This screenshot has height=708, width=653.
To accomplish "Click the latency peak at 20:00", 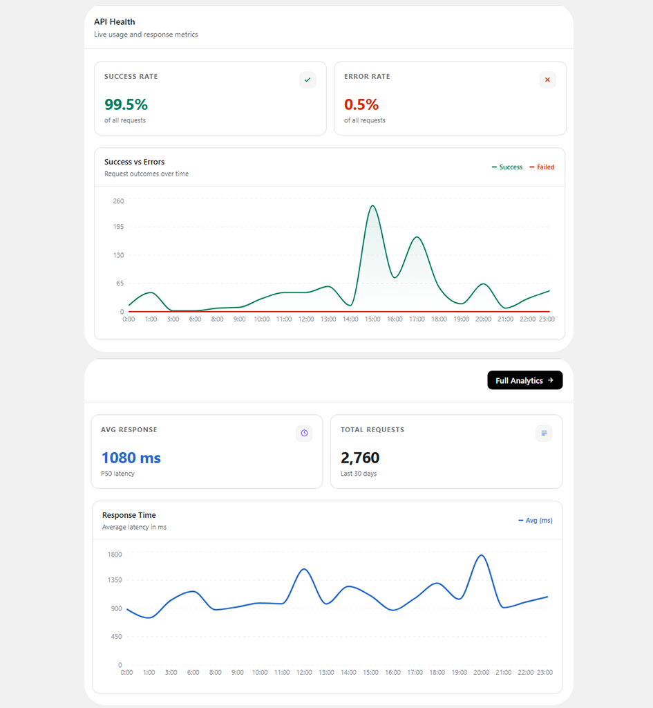I will (482, 555).
